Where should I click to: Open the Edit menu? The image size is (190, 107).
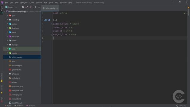point(11,3)
